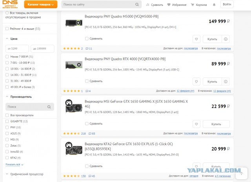Open KFA2 GTX 1650 EX PLUS product title
251x182 pixels.
129,146
